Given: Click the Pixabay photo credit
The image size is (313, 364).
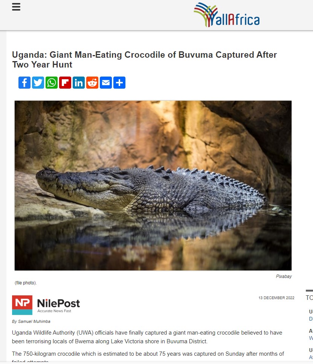Looking at the screenshot, I should [284, 276].
